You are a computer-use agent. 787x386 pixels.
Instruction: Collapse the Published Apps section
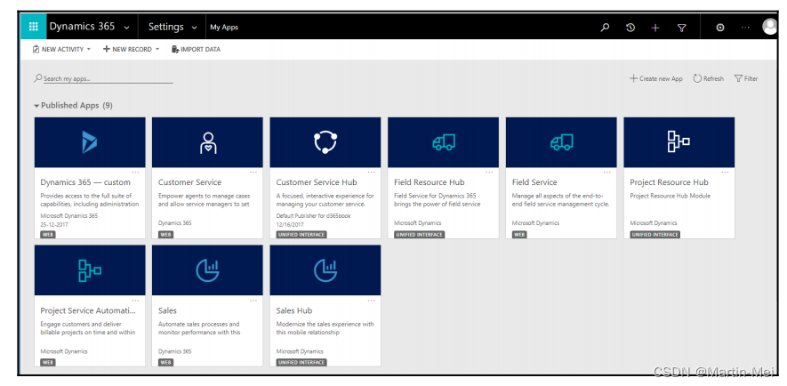point(36,106)
